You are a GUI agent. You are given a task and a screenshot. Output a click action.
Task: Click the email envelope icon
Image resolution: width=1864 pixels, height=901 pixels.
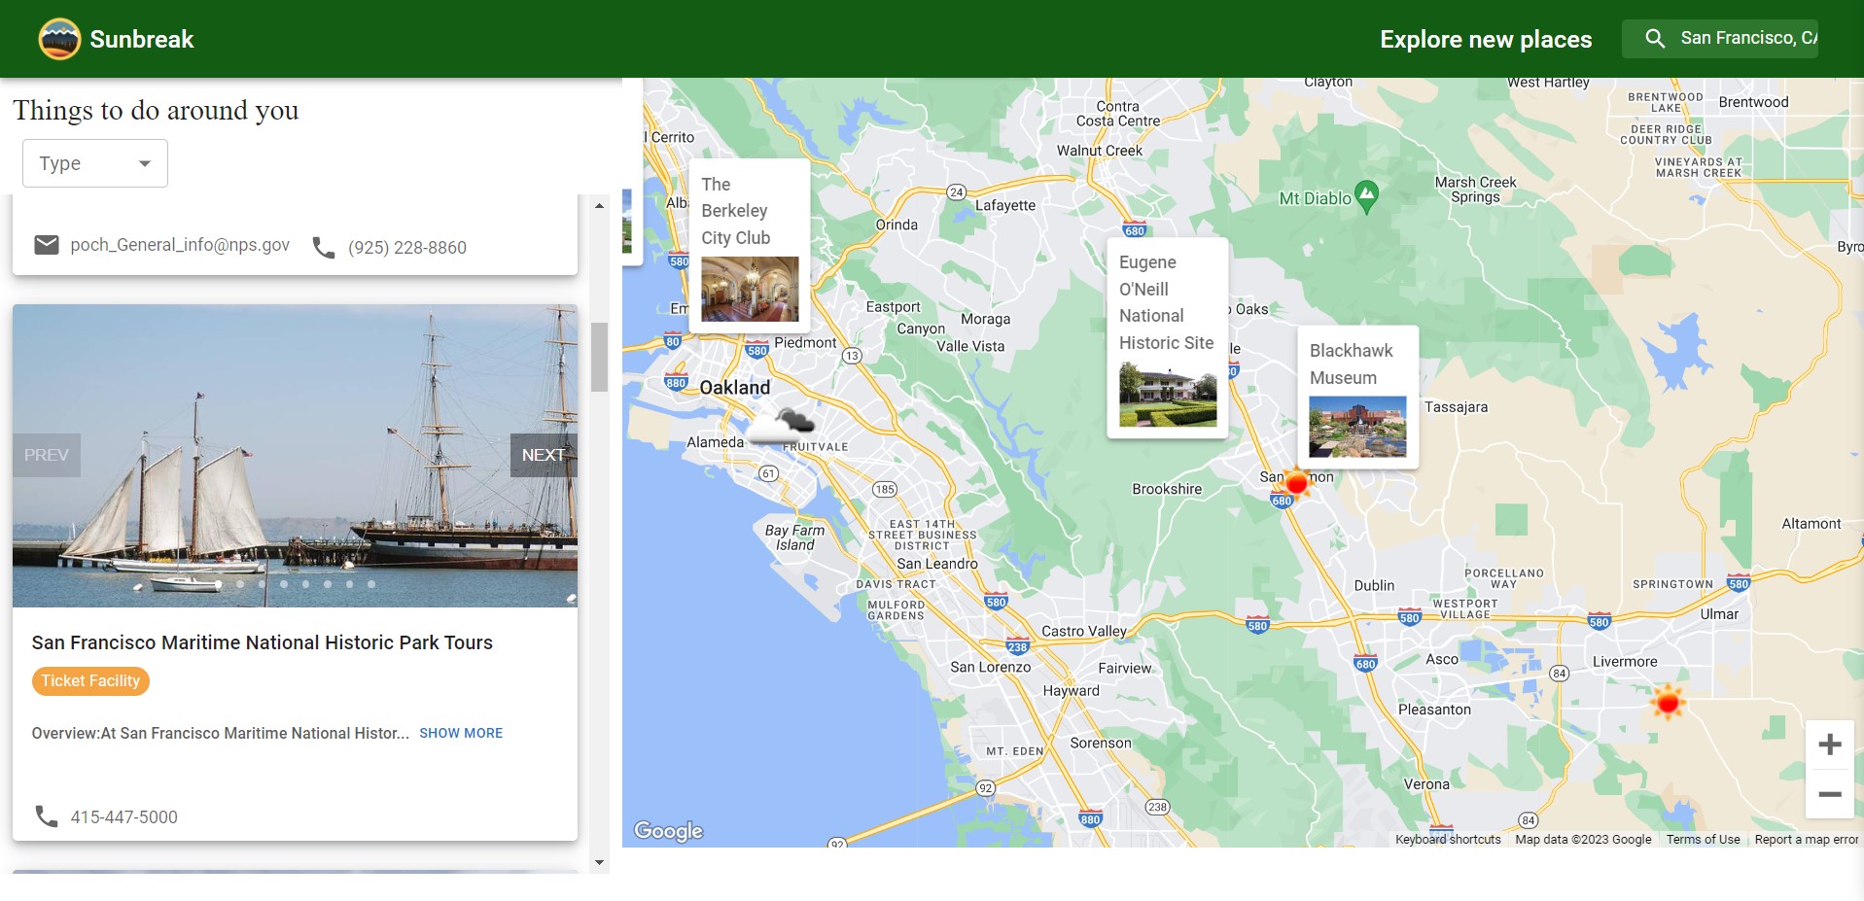47,245
